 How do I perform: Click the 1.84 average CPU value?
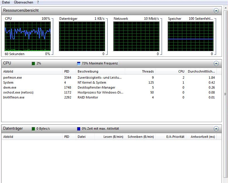[212, 78]
